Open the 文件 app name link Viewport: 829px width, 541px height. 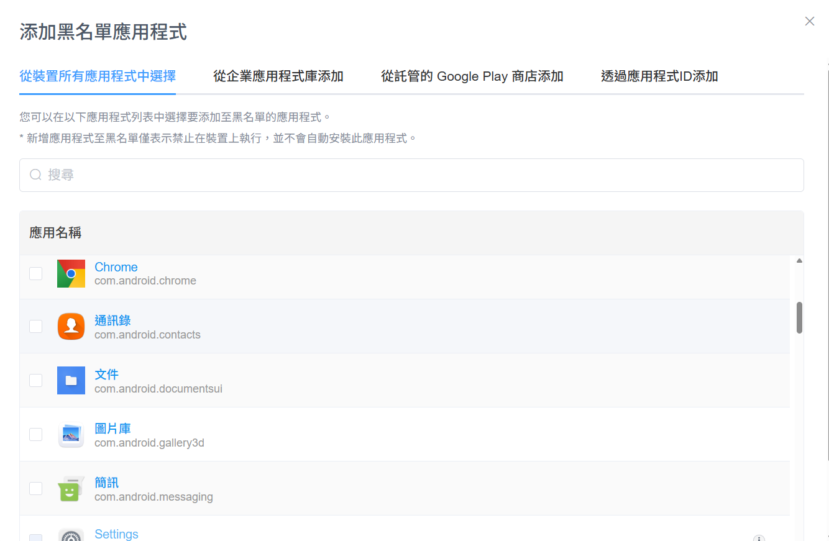106,375
